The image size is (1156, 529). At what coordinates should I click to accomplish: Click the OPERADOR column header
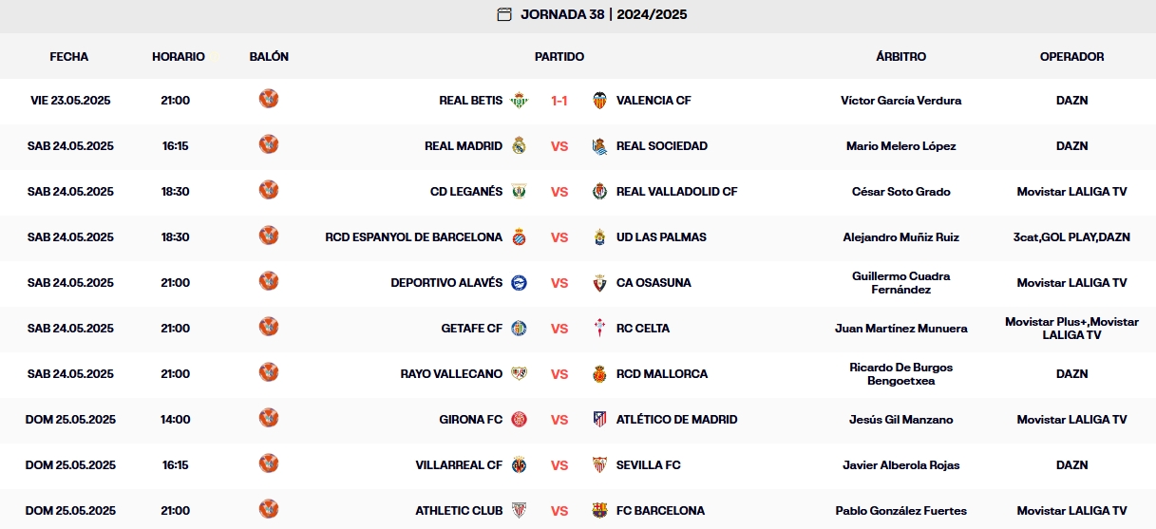coord(1071,57)
